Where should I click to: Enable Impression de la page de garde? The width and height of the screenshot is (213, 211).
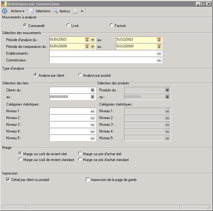[x=88, y=180]
